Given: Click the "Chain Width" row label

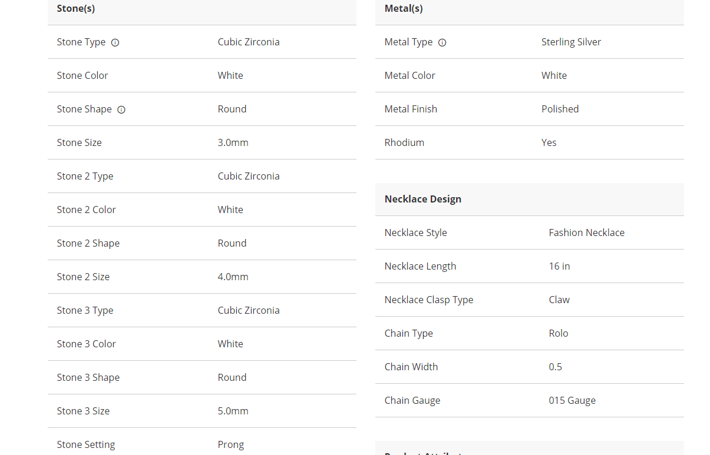Looking at the screenshot, I should (x=411, y=367).
